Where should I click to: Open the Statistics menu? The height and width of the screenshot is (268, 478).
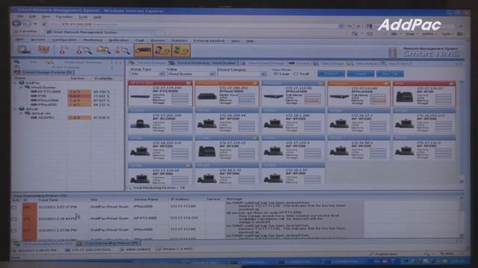(x=179, y=40)
